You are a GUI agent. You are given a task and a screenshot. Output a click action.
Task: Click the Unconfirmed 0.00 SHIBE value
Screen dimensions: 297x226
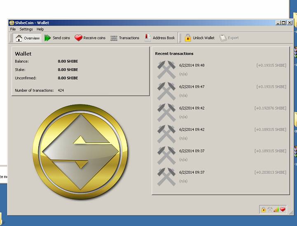click(68, 78)
